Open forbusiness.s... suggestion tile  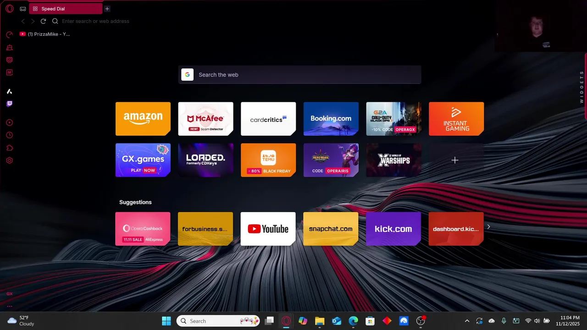pos(205,229)
